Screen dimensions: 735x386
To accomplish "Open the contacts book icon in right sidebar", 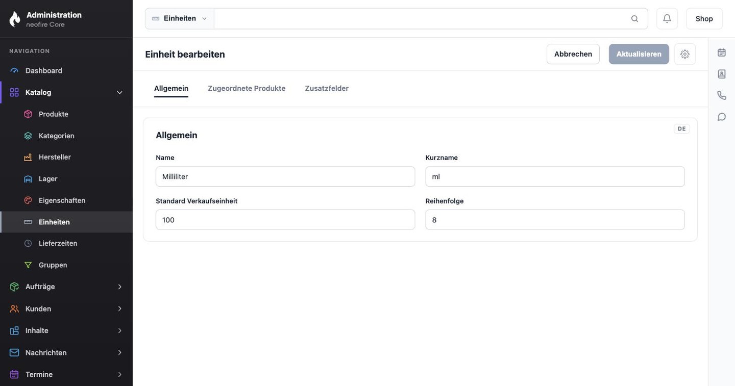I will point(722,74).
